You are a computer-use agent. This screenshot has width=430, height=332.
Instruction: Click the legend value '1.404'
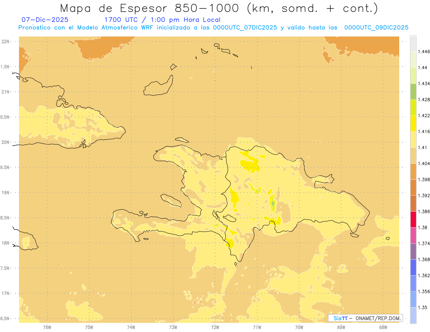424,163
